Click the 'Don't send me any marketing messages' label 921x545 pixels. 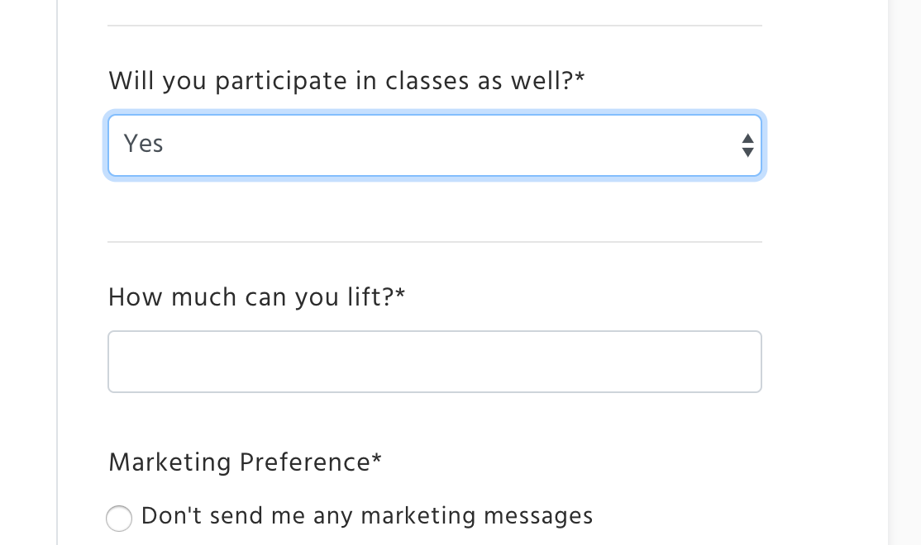point(367,516)
